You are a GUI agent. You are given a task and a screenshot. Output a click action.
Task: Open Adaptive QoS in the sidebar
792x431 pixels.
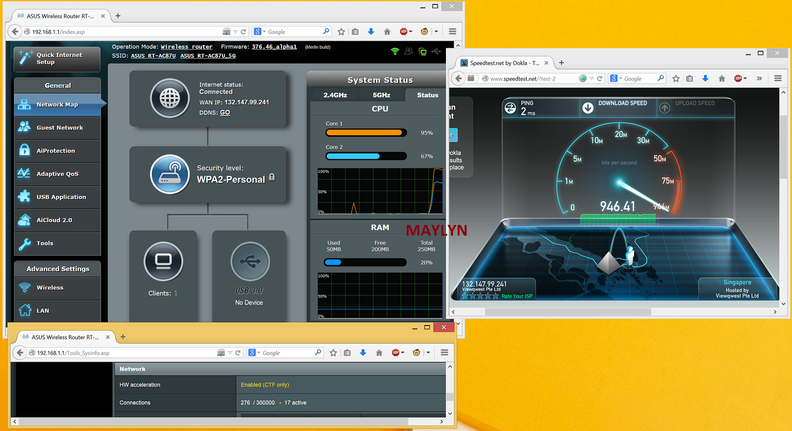coord(57,174)
